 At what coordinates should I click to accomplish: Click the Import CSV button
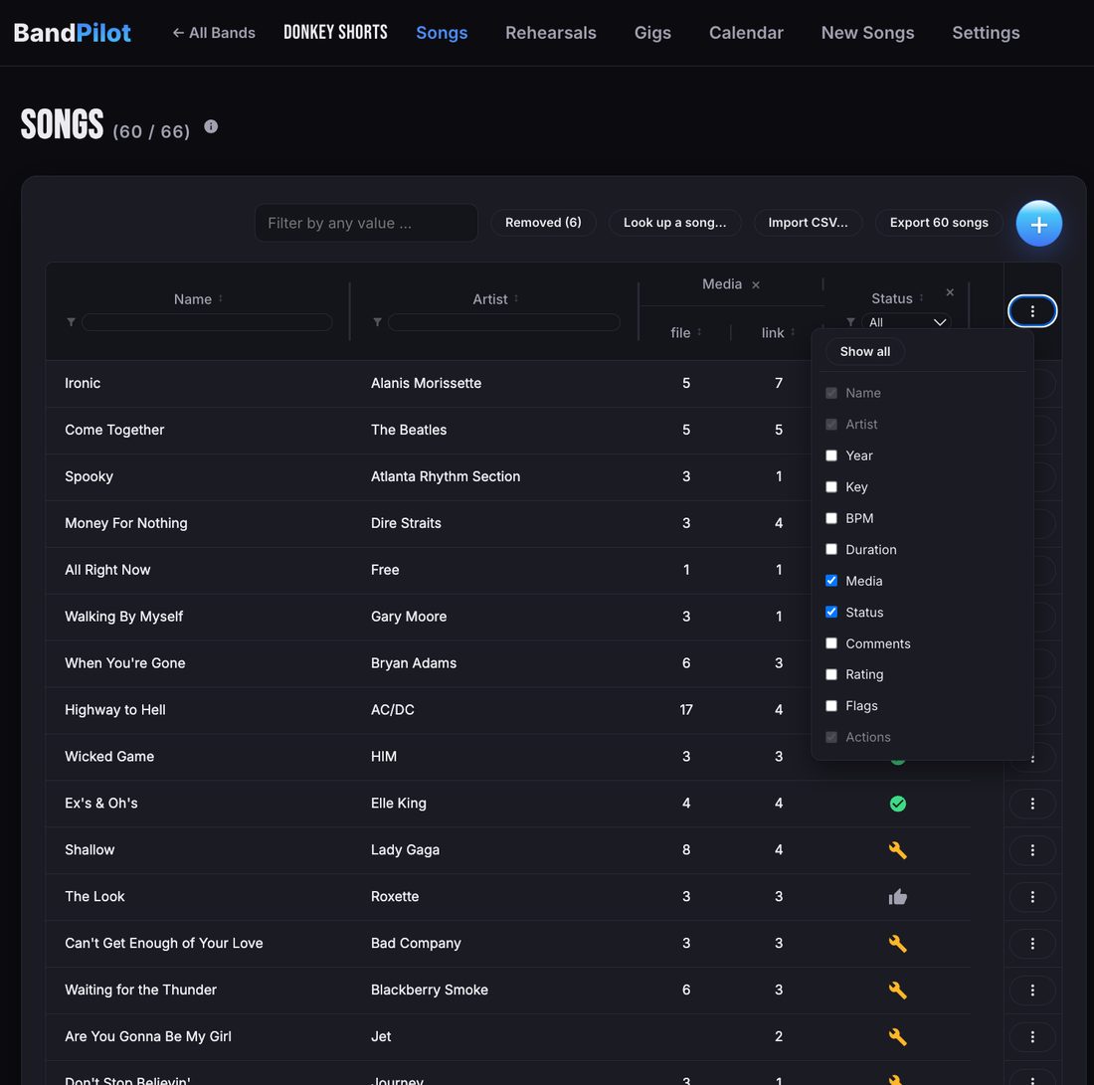808,223
